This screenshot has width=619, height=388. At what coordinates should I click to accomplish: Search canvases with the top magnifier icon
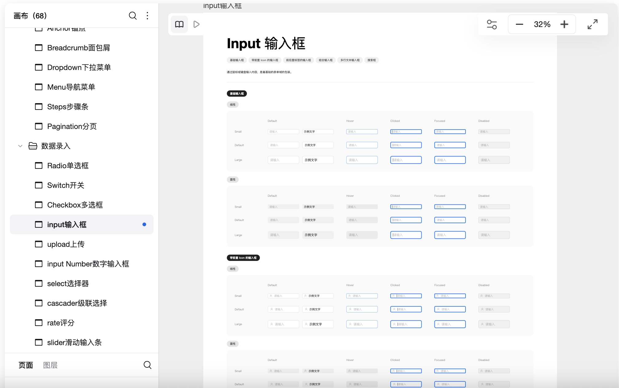(x=133, y=16)
